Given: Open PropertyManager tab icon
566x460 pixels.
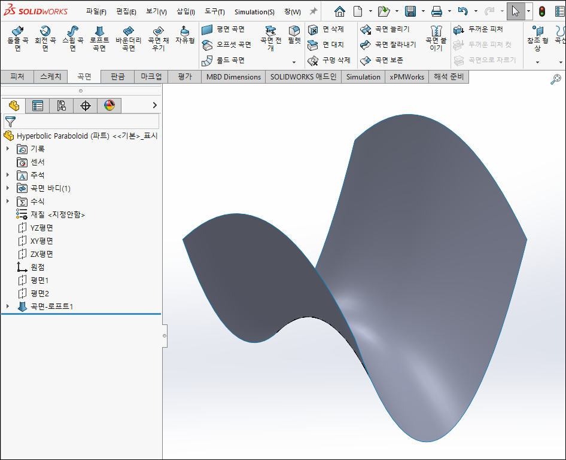Looking at the screenshot, I should pyautogui.click(x=38, y=106).
